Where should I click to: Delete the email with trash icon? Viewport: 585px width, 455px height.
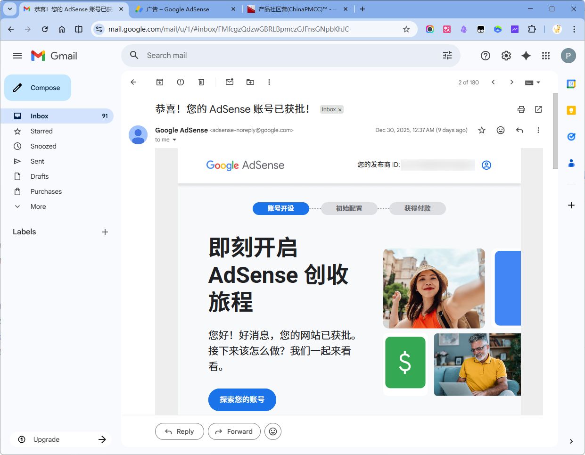201,82
